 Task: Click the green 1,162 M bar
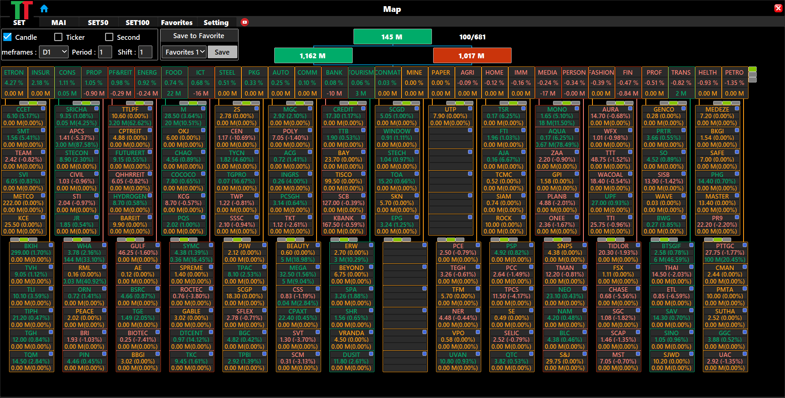313,55
